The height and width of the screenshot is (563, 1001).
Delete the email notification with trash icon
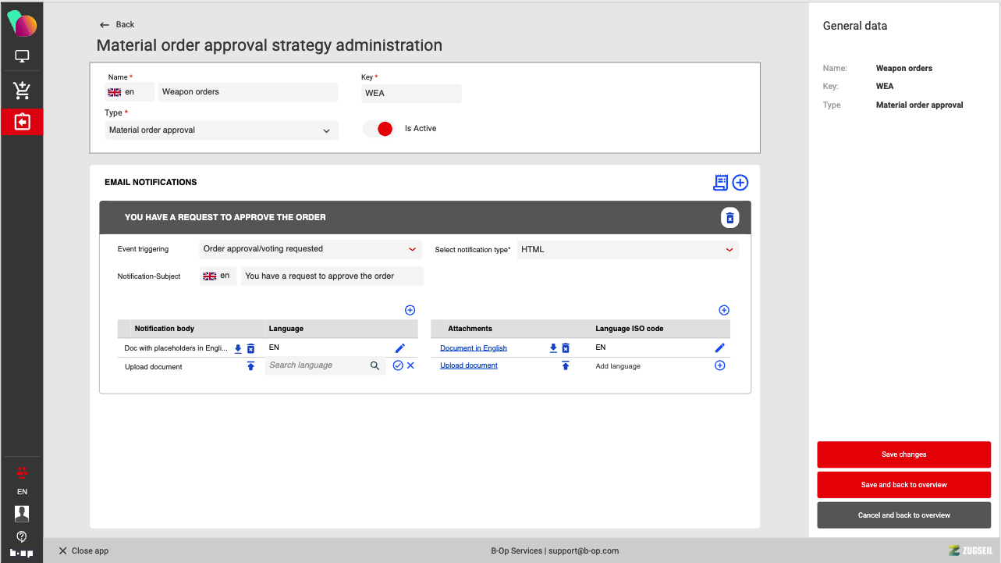(729, 218)
